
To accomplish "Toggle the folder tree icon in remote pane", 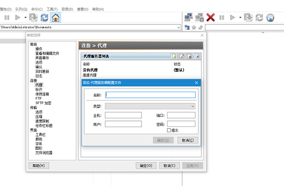I will click(187, 27).
